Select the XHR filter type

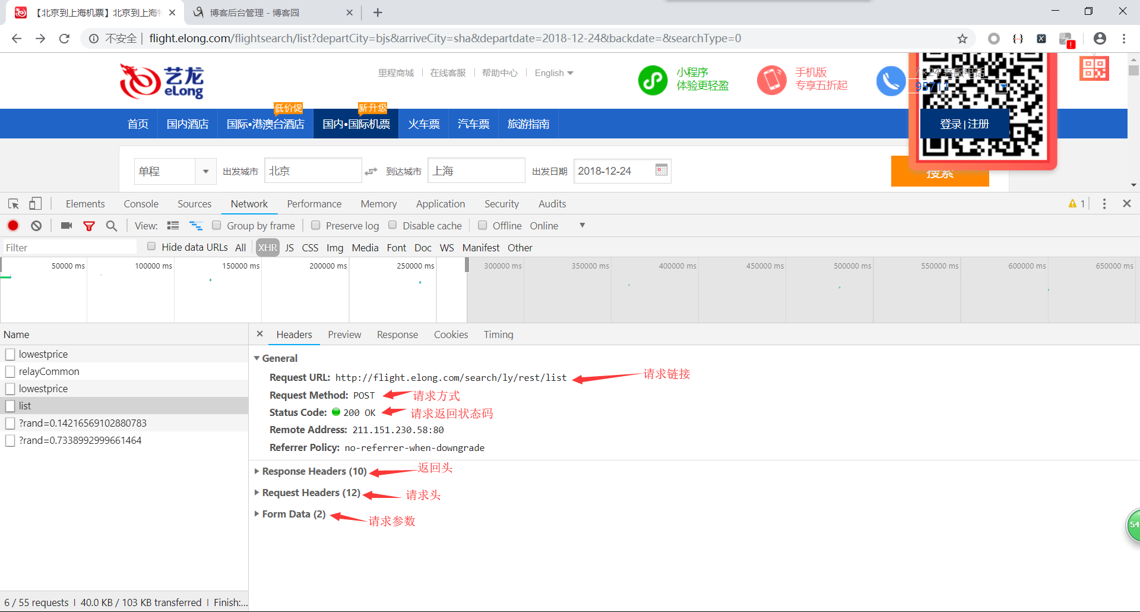tap(268, 248)
